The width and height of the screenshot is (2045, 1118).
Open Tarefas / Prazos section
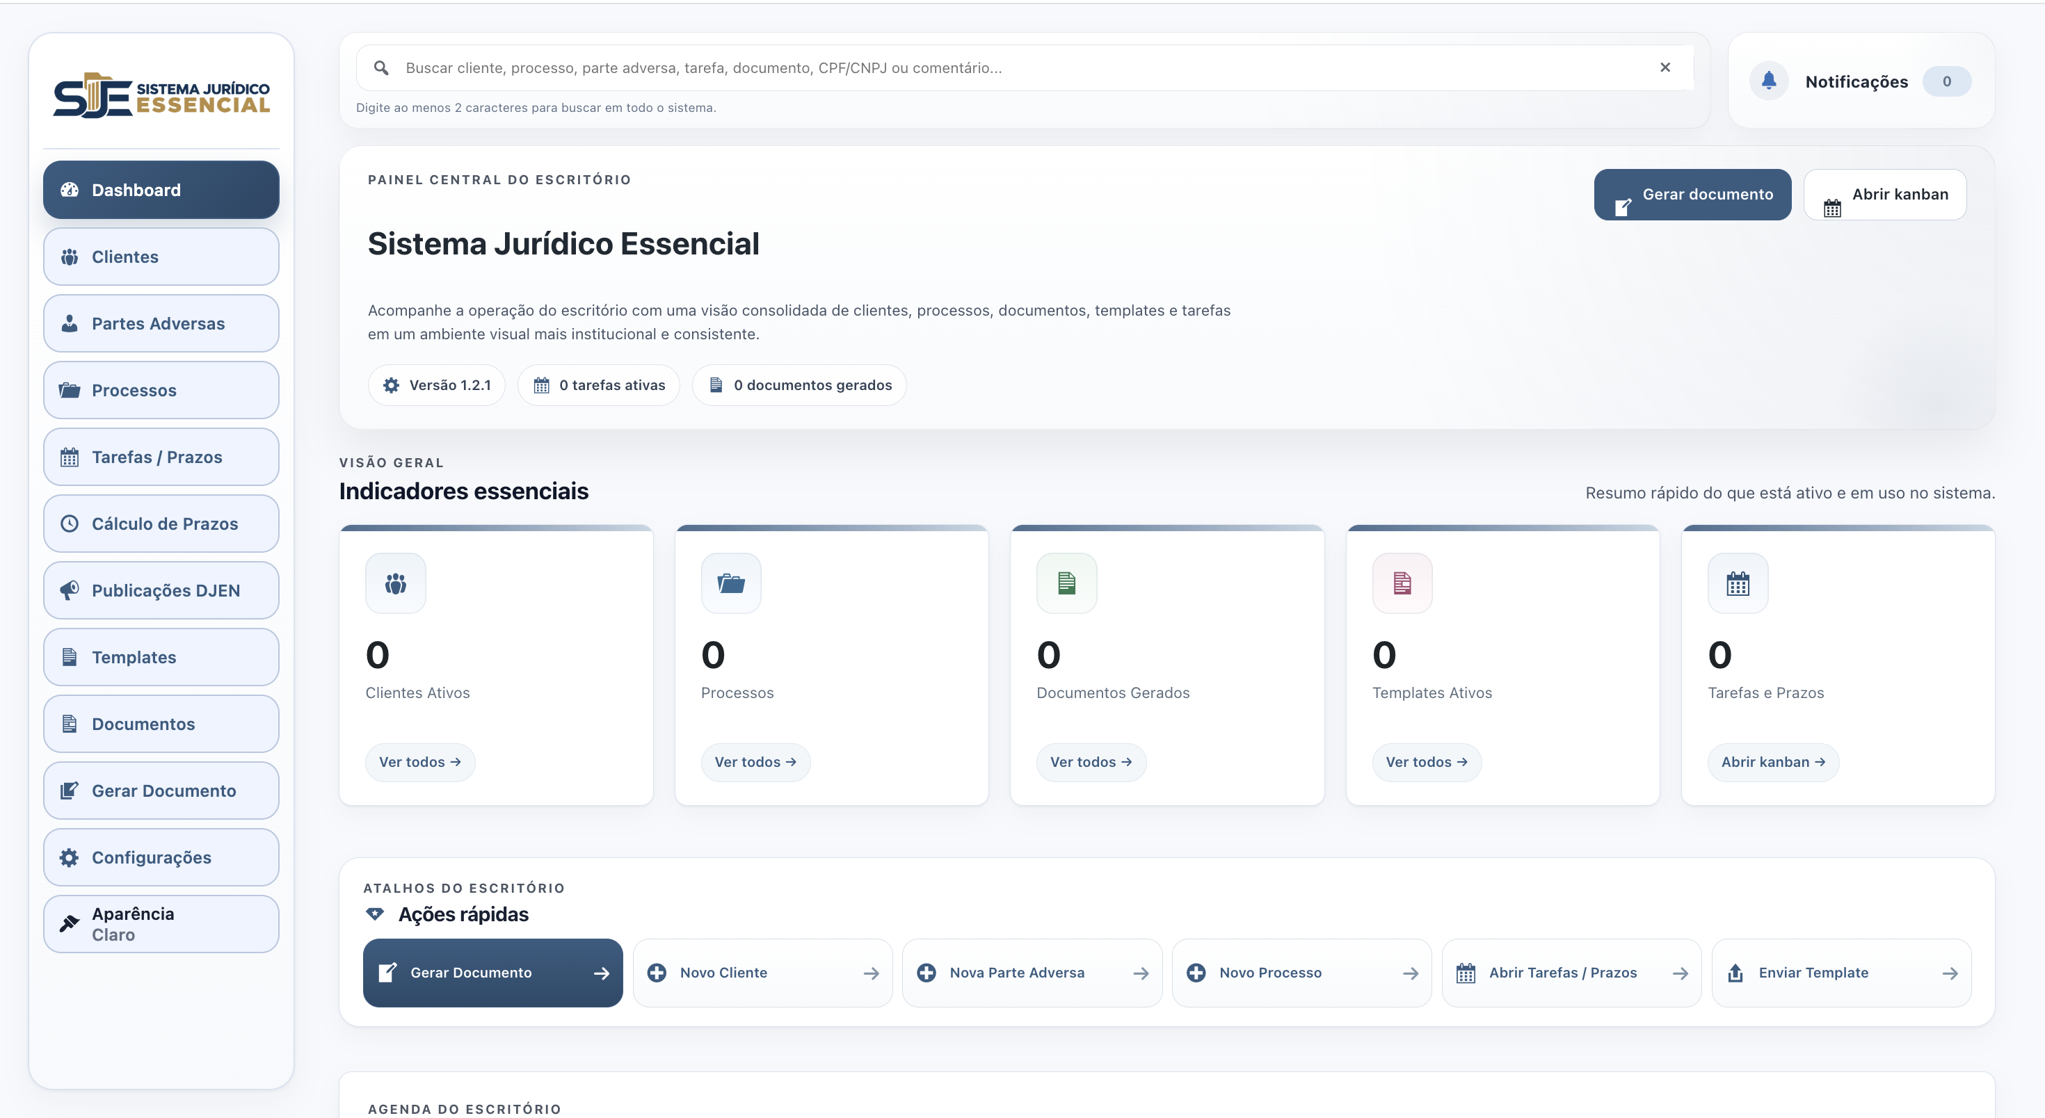coord(161,456)
